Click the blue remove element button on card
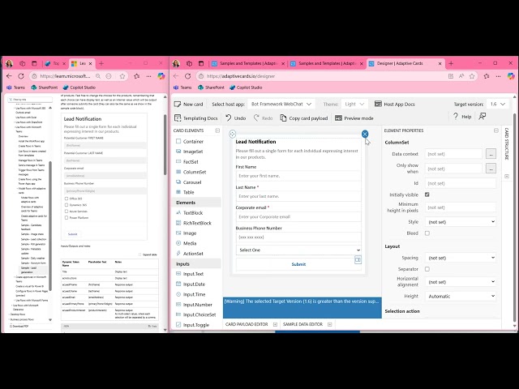The height and width of the screenshot is (389, 519). point(365,134)
